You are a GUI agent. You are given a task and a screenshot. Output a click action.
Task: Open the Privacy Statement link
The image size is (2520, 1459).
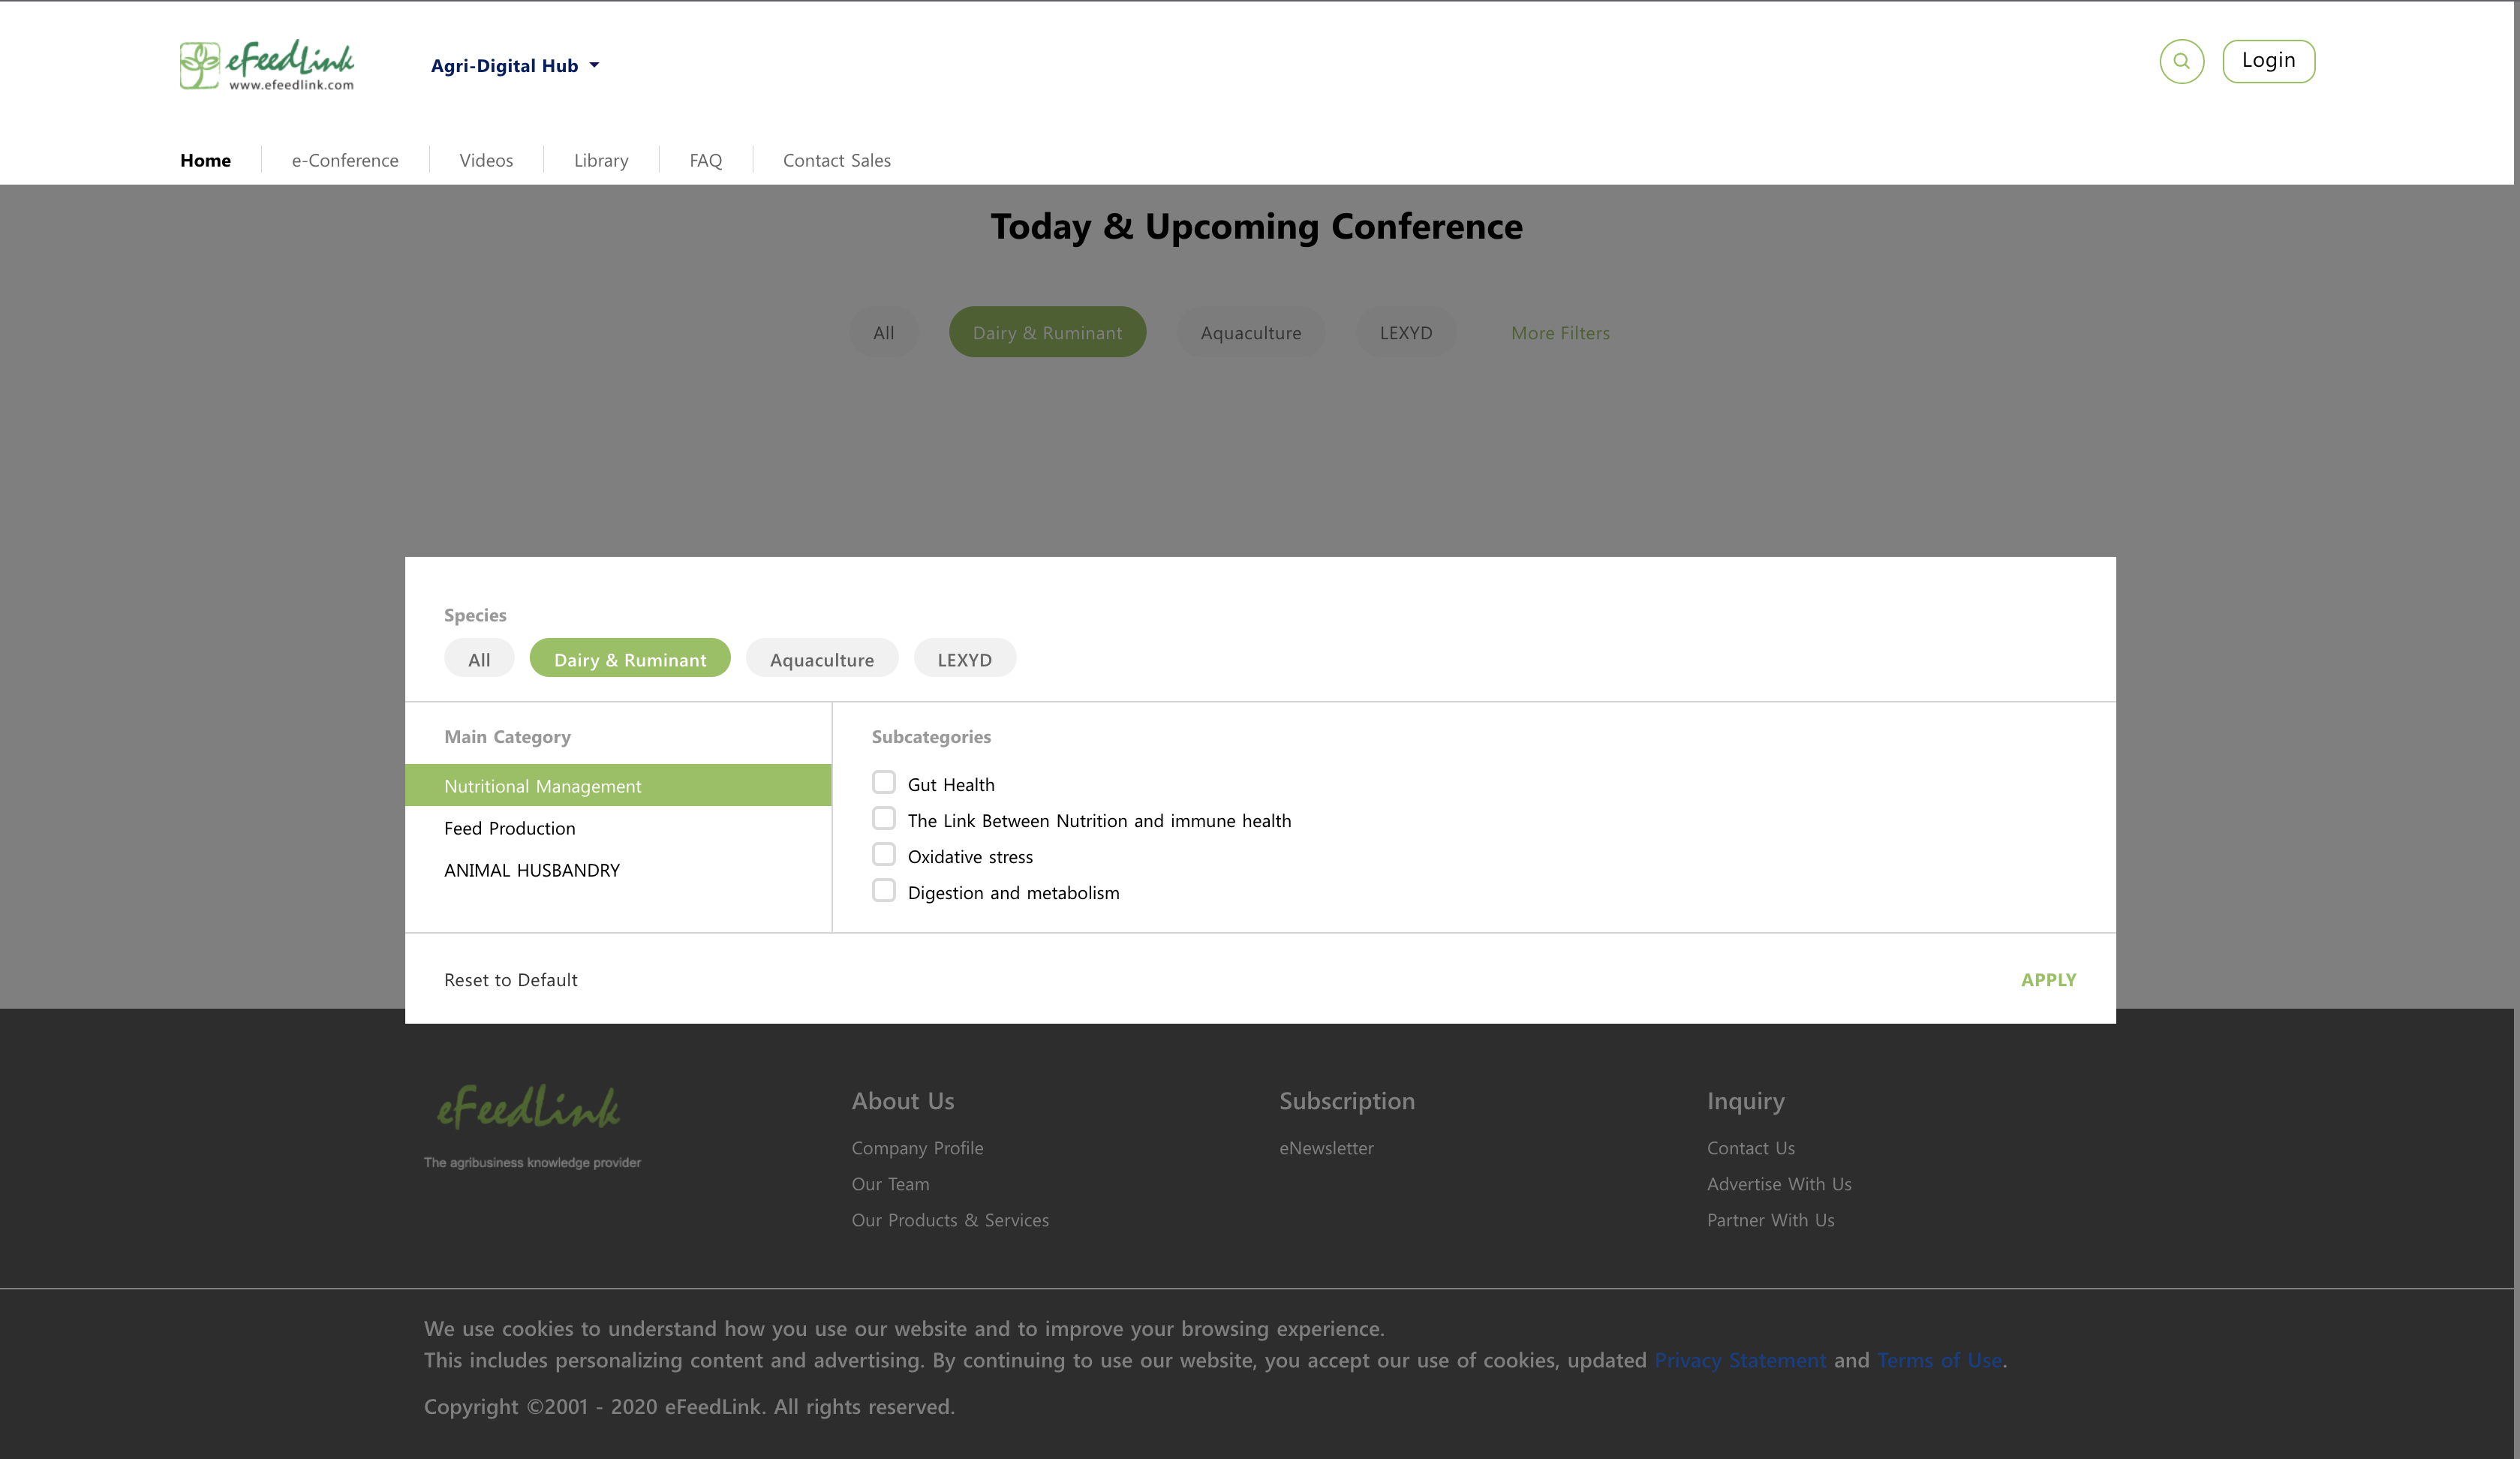[x=1740, y=1360]
